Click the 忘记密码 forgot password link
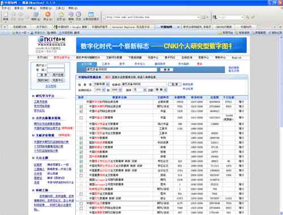 51,86
